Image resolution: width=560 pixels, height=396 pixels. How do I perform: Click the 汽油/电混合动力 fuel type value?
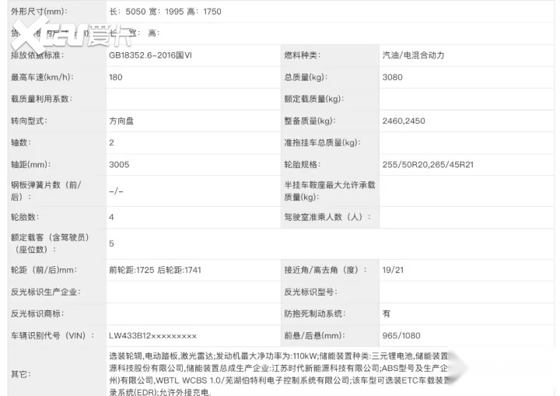(414, 56)
